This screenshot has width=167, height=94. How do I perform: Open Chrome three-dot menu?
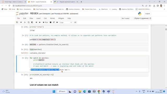point(165,6)
